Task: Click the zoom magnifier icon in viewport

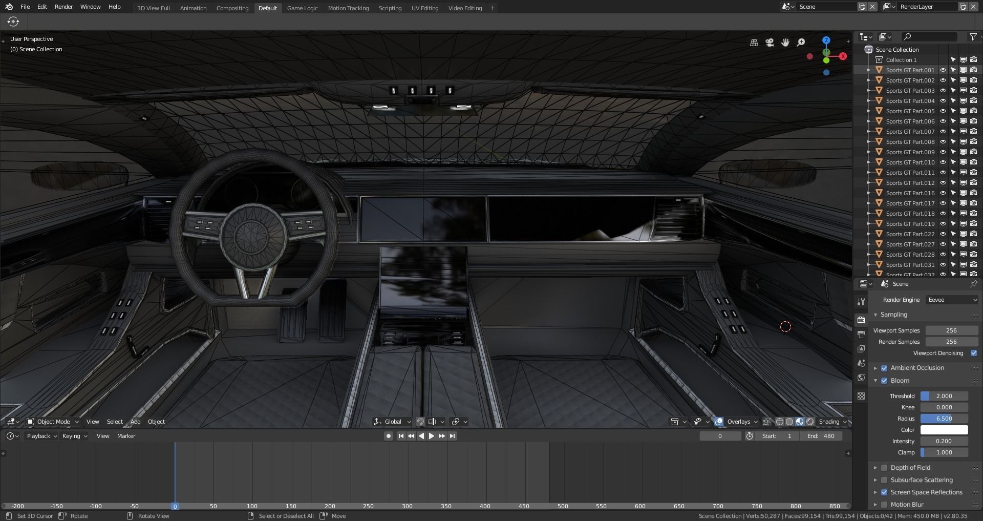Action: pos(801,43)
